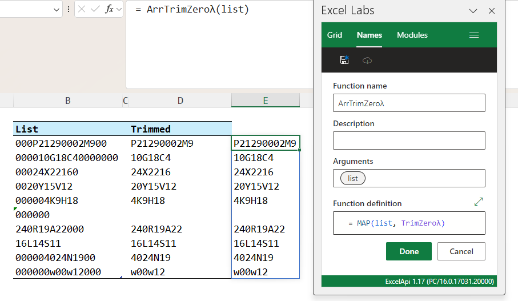Viewport: 518px width, 301px height.
Task: Click 10G18C4 in column E
Action: click(254, 158)
